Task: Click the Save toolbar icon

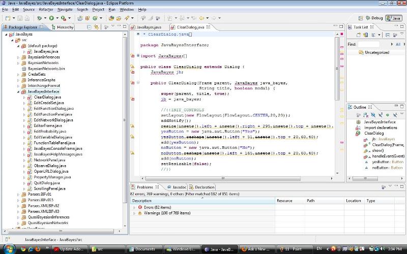Action: tap(20, 18)
